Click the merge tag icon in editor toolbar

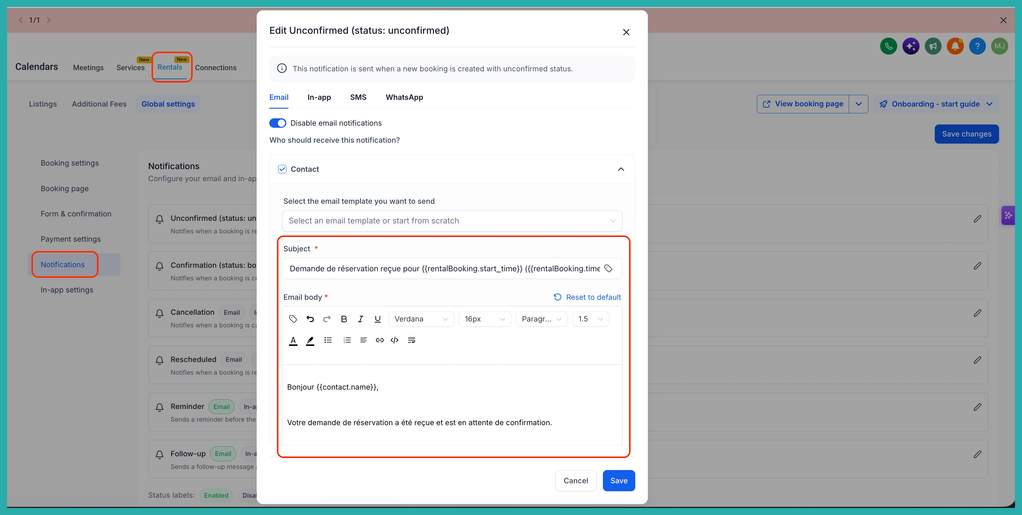(x=293, y=319)
